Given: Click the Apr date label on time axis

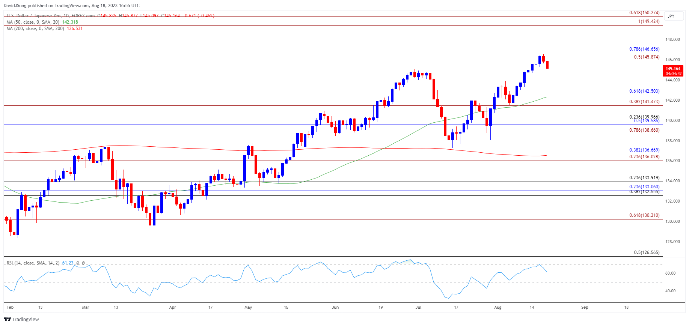Looking at the screenshot, I should [173, 307].
